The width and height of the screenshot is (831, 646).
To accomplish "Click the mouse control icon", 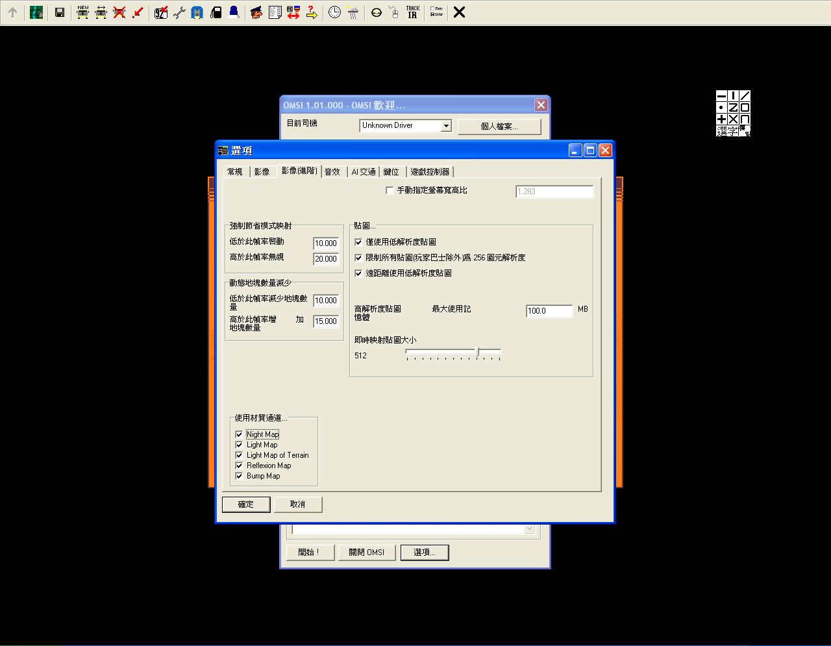I will (394, 12).
